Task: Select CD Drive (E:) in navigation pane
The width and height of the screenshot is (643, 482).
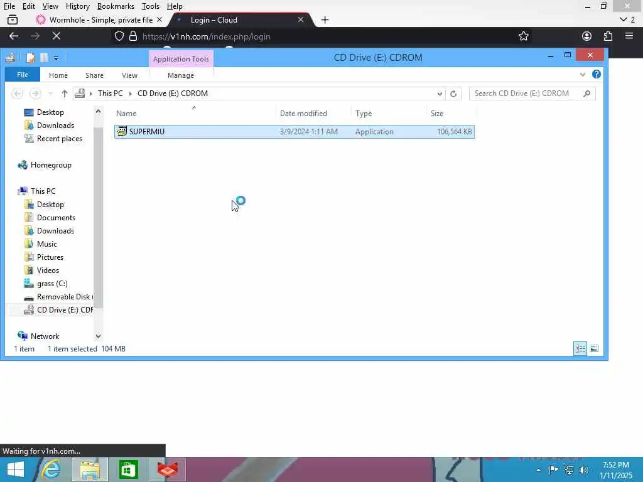Action: click(x=58, y=310)
